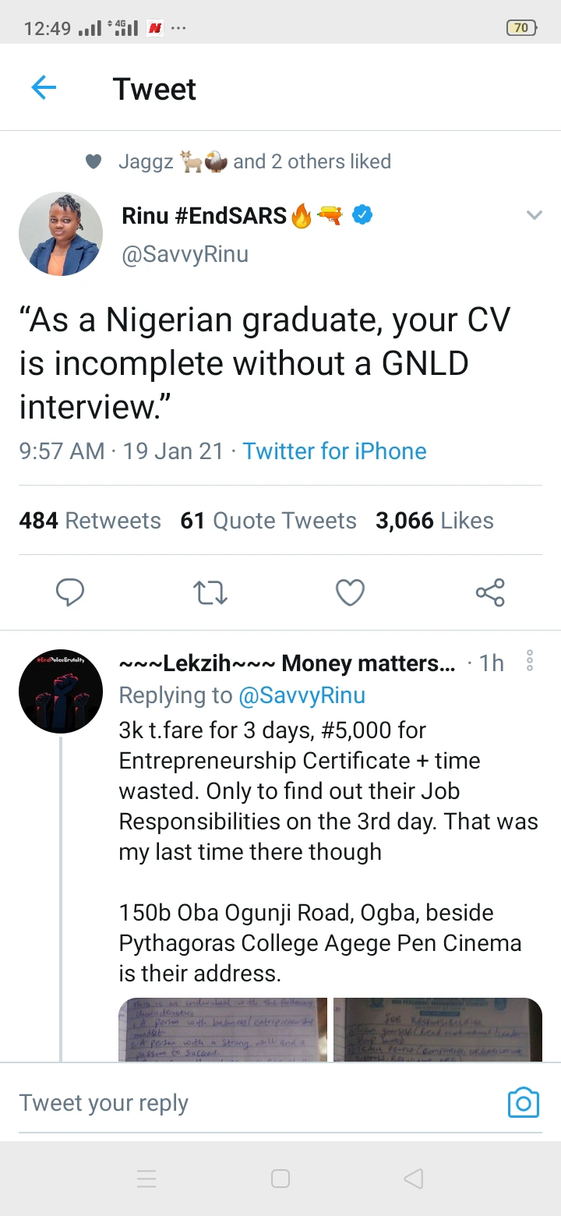Open the 484 Retweets list
Image resolution: width=561 pixels, height=1216 pixels.
90,521
